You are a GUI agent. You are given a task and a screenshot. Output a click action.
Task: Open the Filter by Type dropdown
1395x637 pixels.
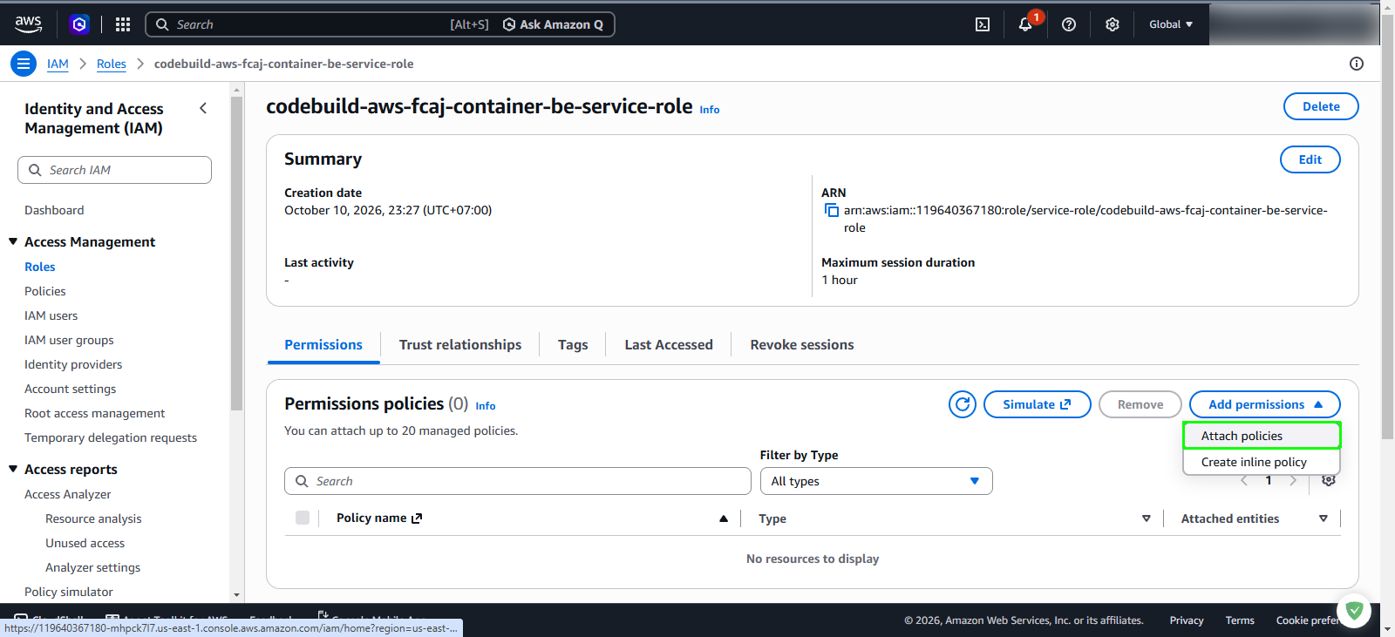(876, 481)
